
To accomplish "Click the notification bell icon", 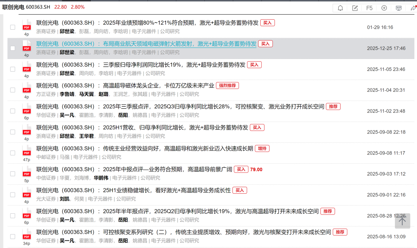I will click(x=340, y=8).
